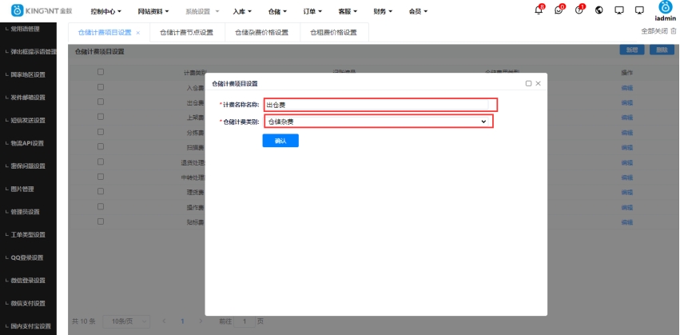680x335 pixels.
Task: Open 密保问题设置 in the sidebar
Action: pos(28,166)
